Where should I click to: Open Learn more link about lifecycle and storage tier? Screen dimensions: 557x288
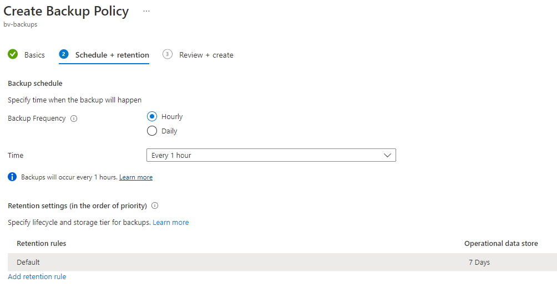pos(171,222)
